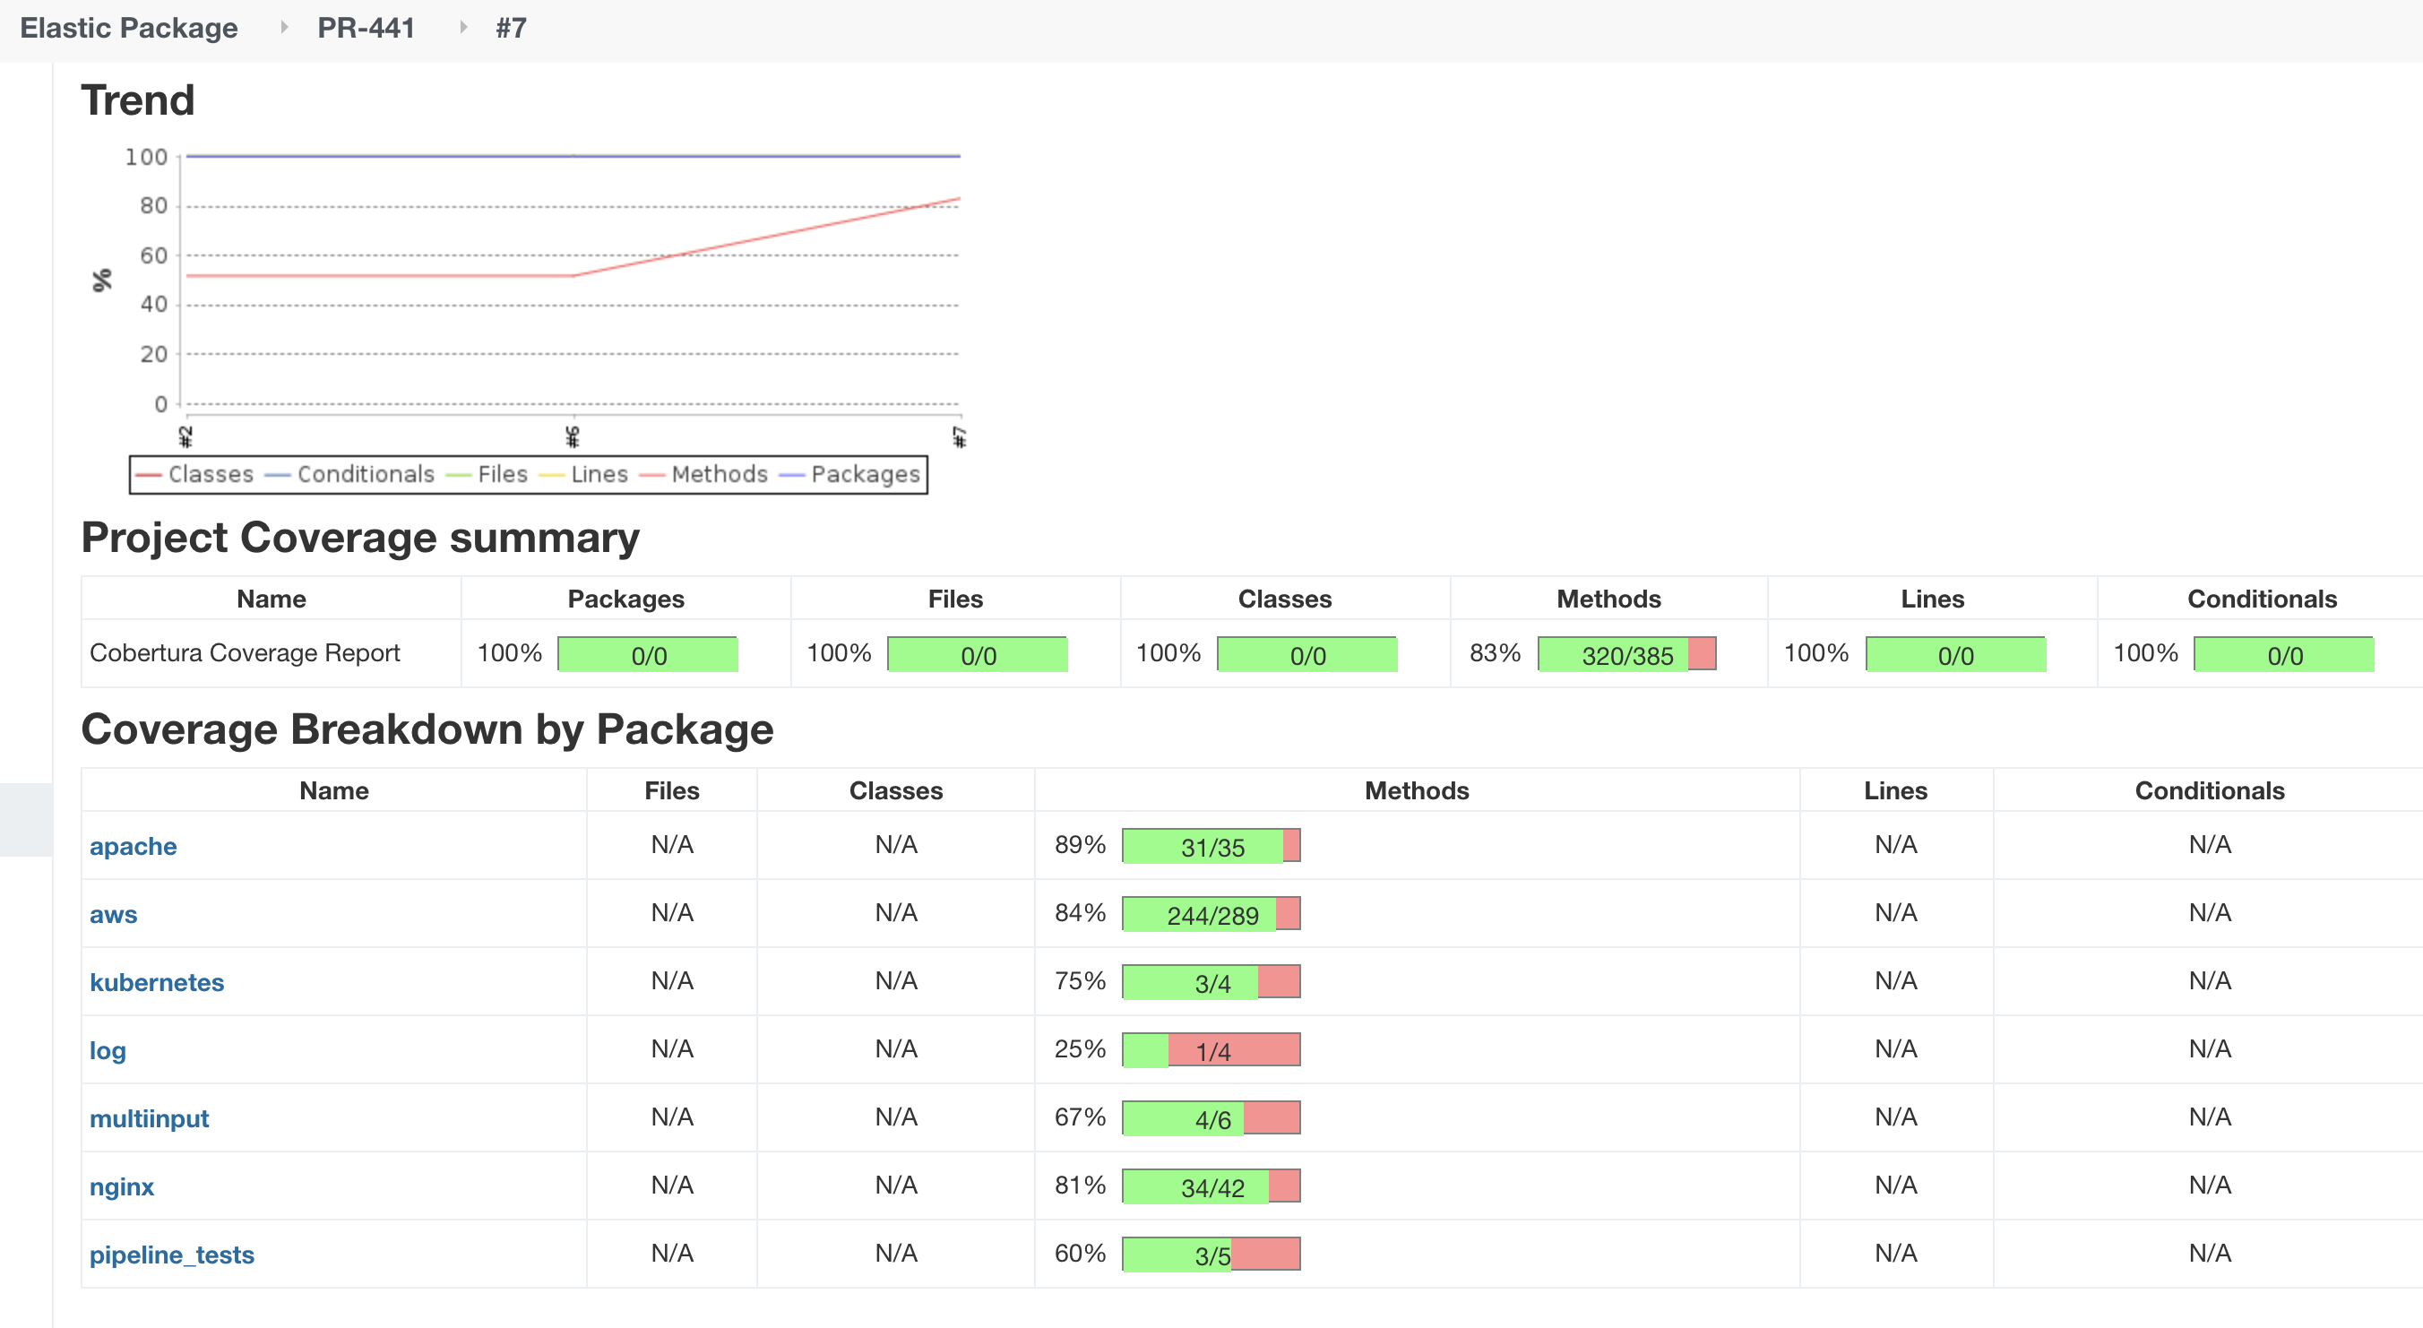Click the #7 build breadcrumb
Screen dimensions: 2423x1328
point(511,28)
